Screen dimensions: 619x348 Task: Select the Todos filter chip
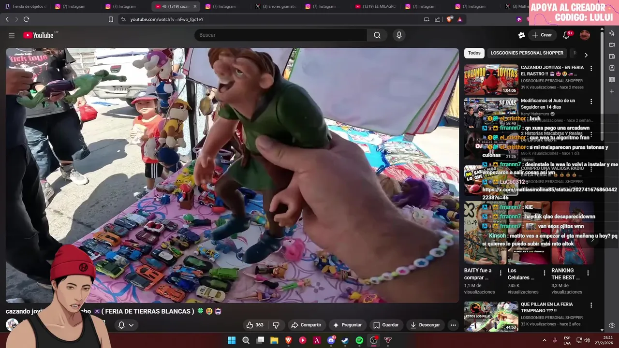coord(474,53)
